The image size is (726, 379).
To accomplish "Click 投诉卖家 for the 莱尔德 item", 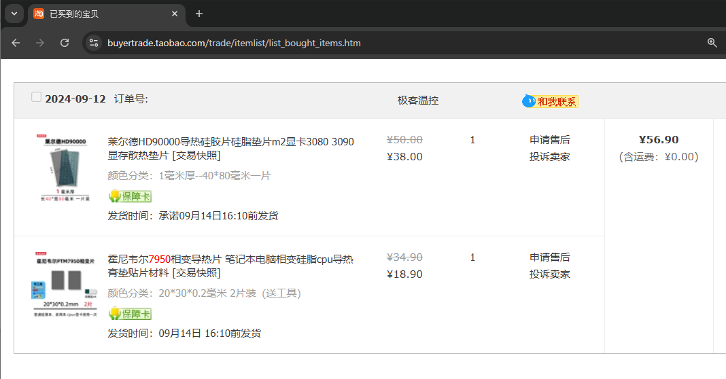I will [x=549, y=157].
